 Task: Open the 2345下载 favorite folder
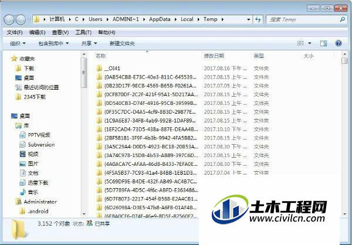coord(35,97)
